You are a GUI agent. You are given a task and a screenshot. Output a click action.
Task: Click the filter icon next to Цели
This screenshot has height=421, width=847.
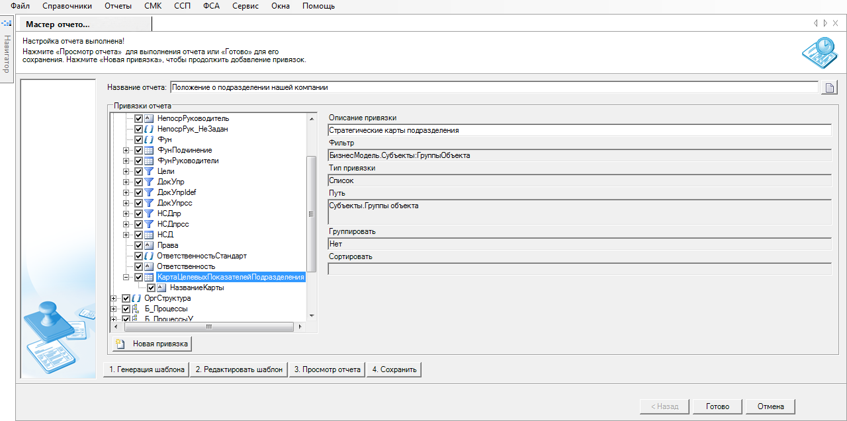point(149,171)
